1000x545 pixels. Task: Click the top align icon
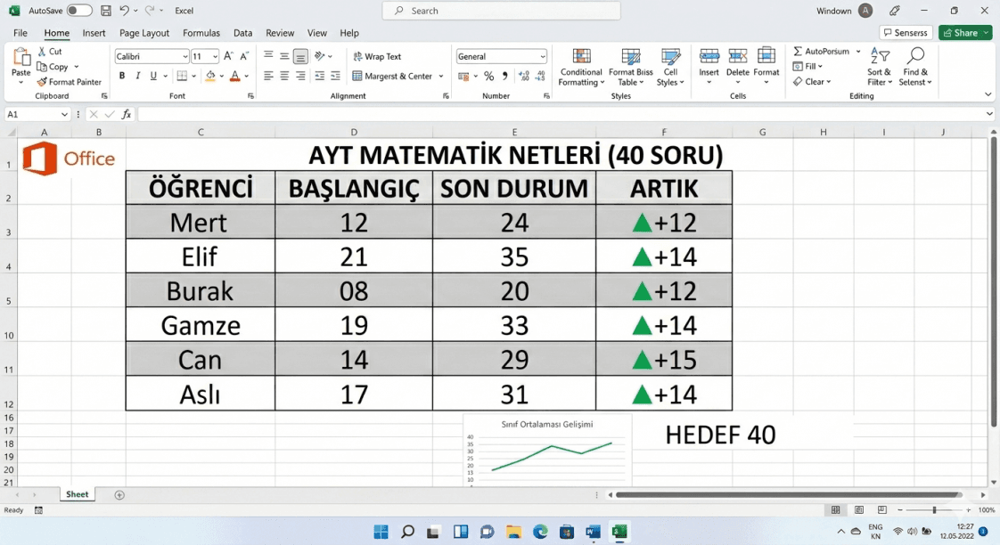tap(268, 56)
